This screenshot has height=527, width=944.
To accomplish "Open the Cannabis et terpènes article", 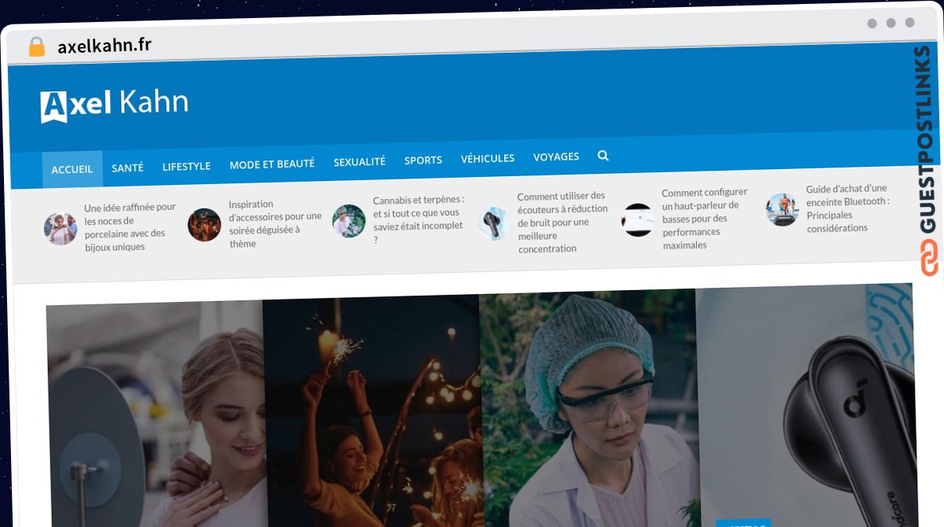I will (x=419, y=219).
